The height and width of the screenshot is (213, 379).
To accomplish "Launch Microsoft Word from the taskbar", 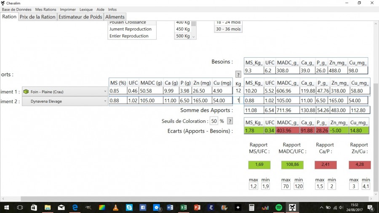I will click(x=170, y=208).
